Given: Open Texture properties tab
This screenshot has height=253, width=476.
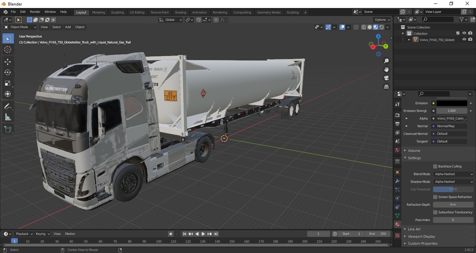Looking at the screenshot, I should tap(397, 235).
